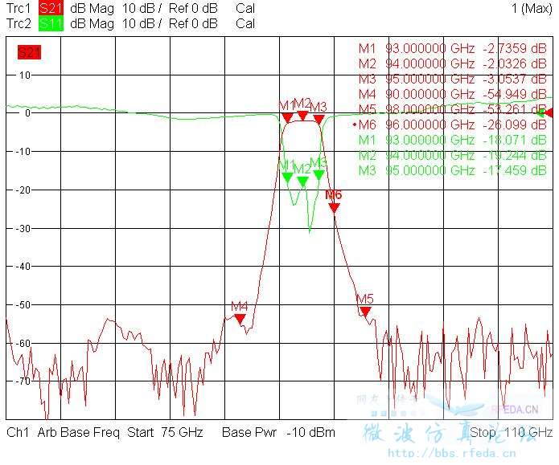Click M6 96 GHz -26.099 dB readout

coord(450,124)
